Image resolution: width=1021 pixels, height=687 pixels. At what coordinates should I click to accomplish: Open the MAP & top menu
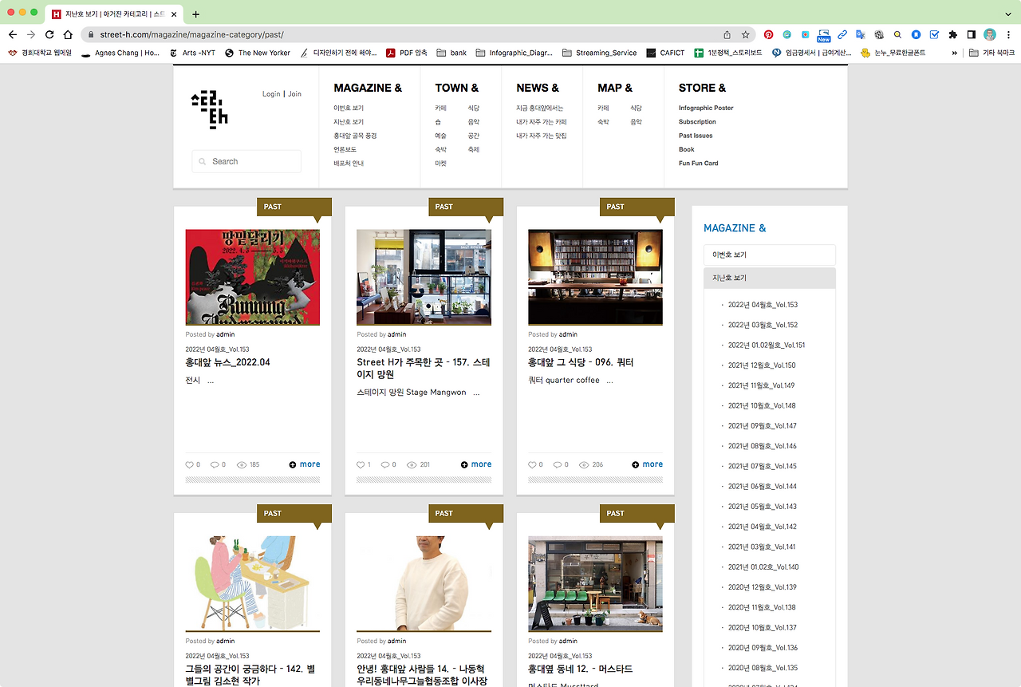point(615,88)
